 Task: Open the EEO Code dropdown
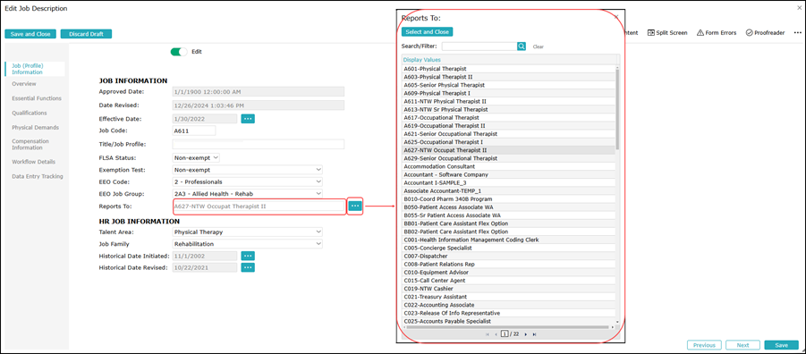point(248,181)
